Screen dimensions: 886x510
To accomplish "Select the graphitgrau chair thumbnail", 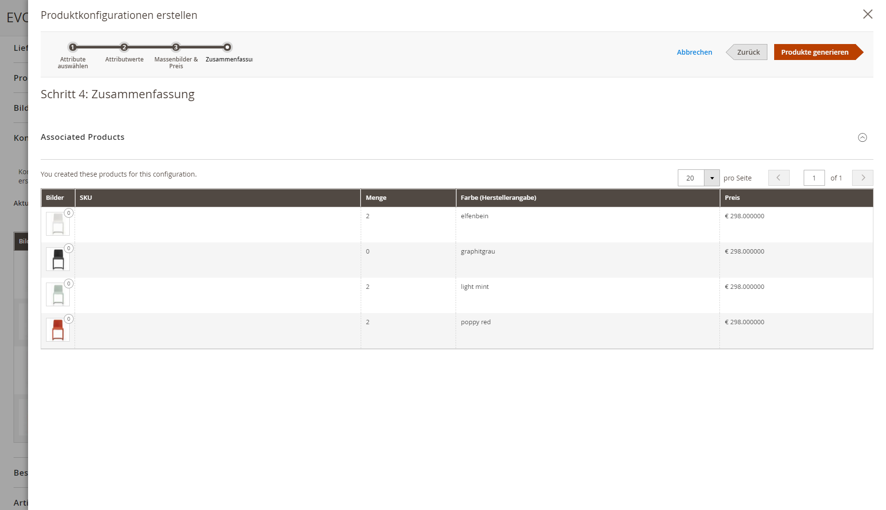I will point(58,259).
